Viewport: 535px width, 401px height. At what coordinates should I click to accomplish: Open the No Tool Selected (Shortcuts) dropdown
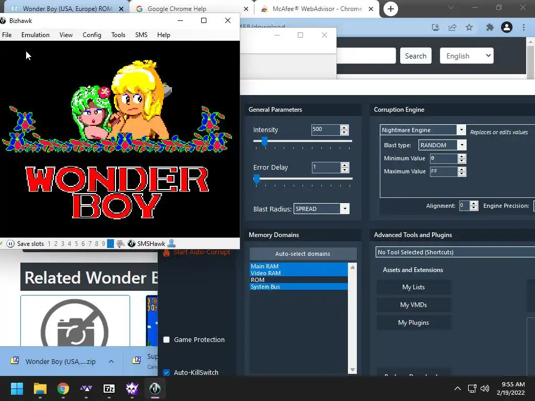point(455,252)
